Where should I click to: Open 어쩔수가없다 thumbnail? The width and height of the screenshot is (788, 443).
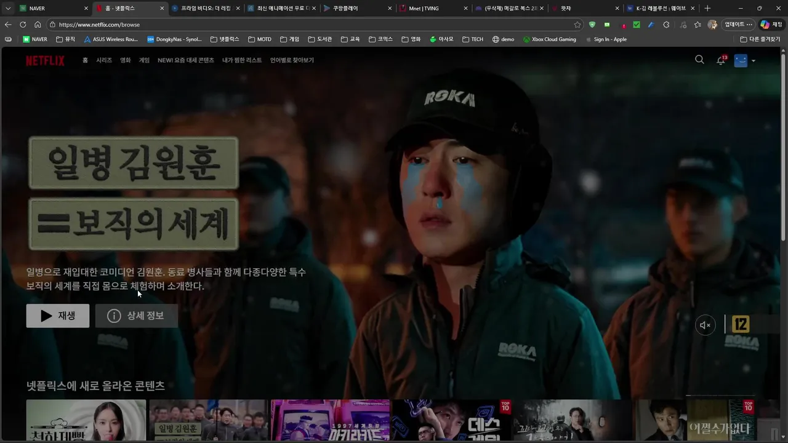(x=696, y=420)
